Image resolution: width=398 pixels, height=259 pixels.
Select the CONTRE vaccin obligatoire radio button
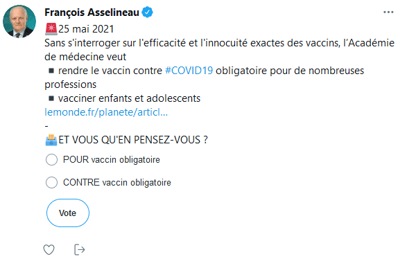51,182
